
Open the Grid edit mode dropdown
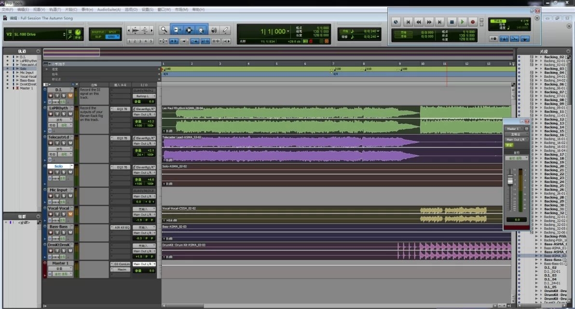point(112,37)
